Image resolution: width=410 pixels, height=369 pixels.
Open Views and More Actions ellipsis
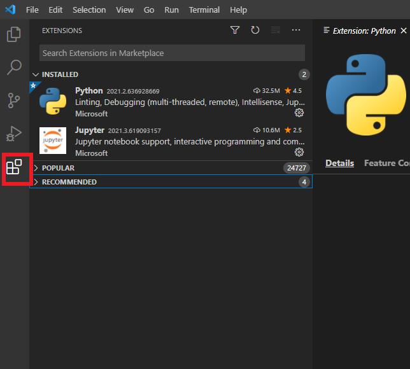coord(296,30)
